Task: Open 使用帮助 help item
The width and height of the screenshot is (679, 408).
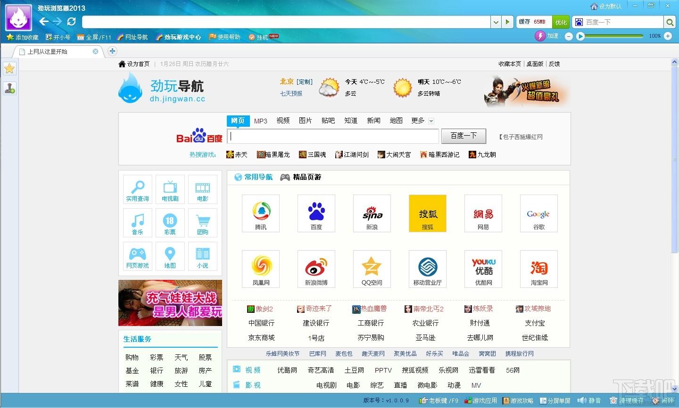Action: (224, 37)
